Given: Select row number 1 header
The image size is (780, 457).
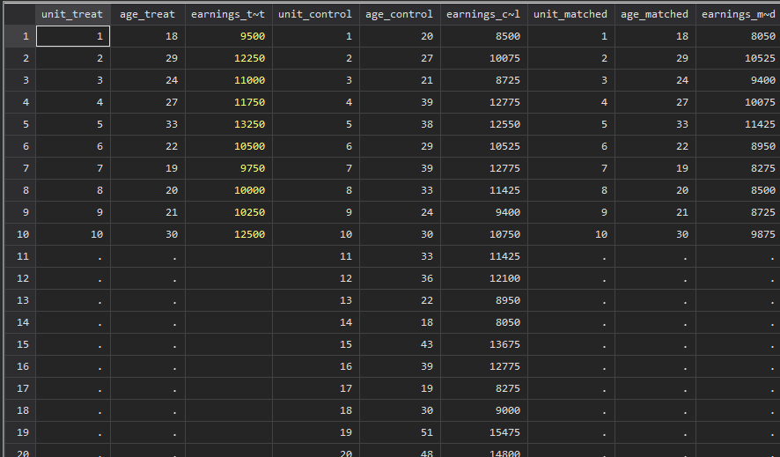Looking at the screenshot, I should point(18,36).
